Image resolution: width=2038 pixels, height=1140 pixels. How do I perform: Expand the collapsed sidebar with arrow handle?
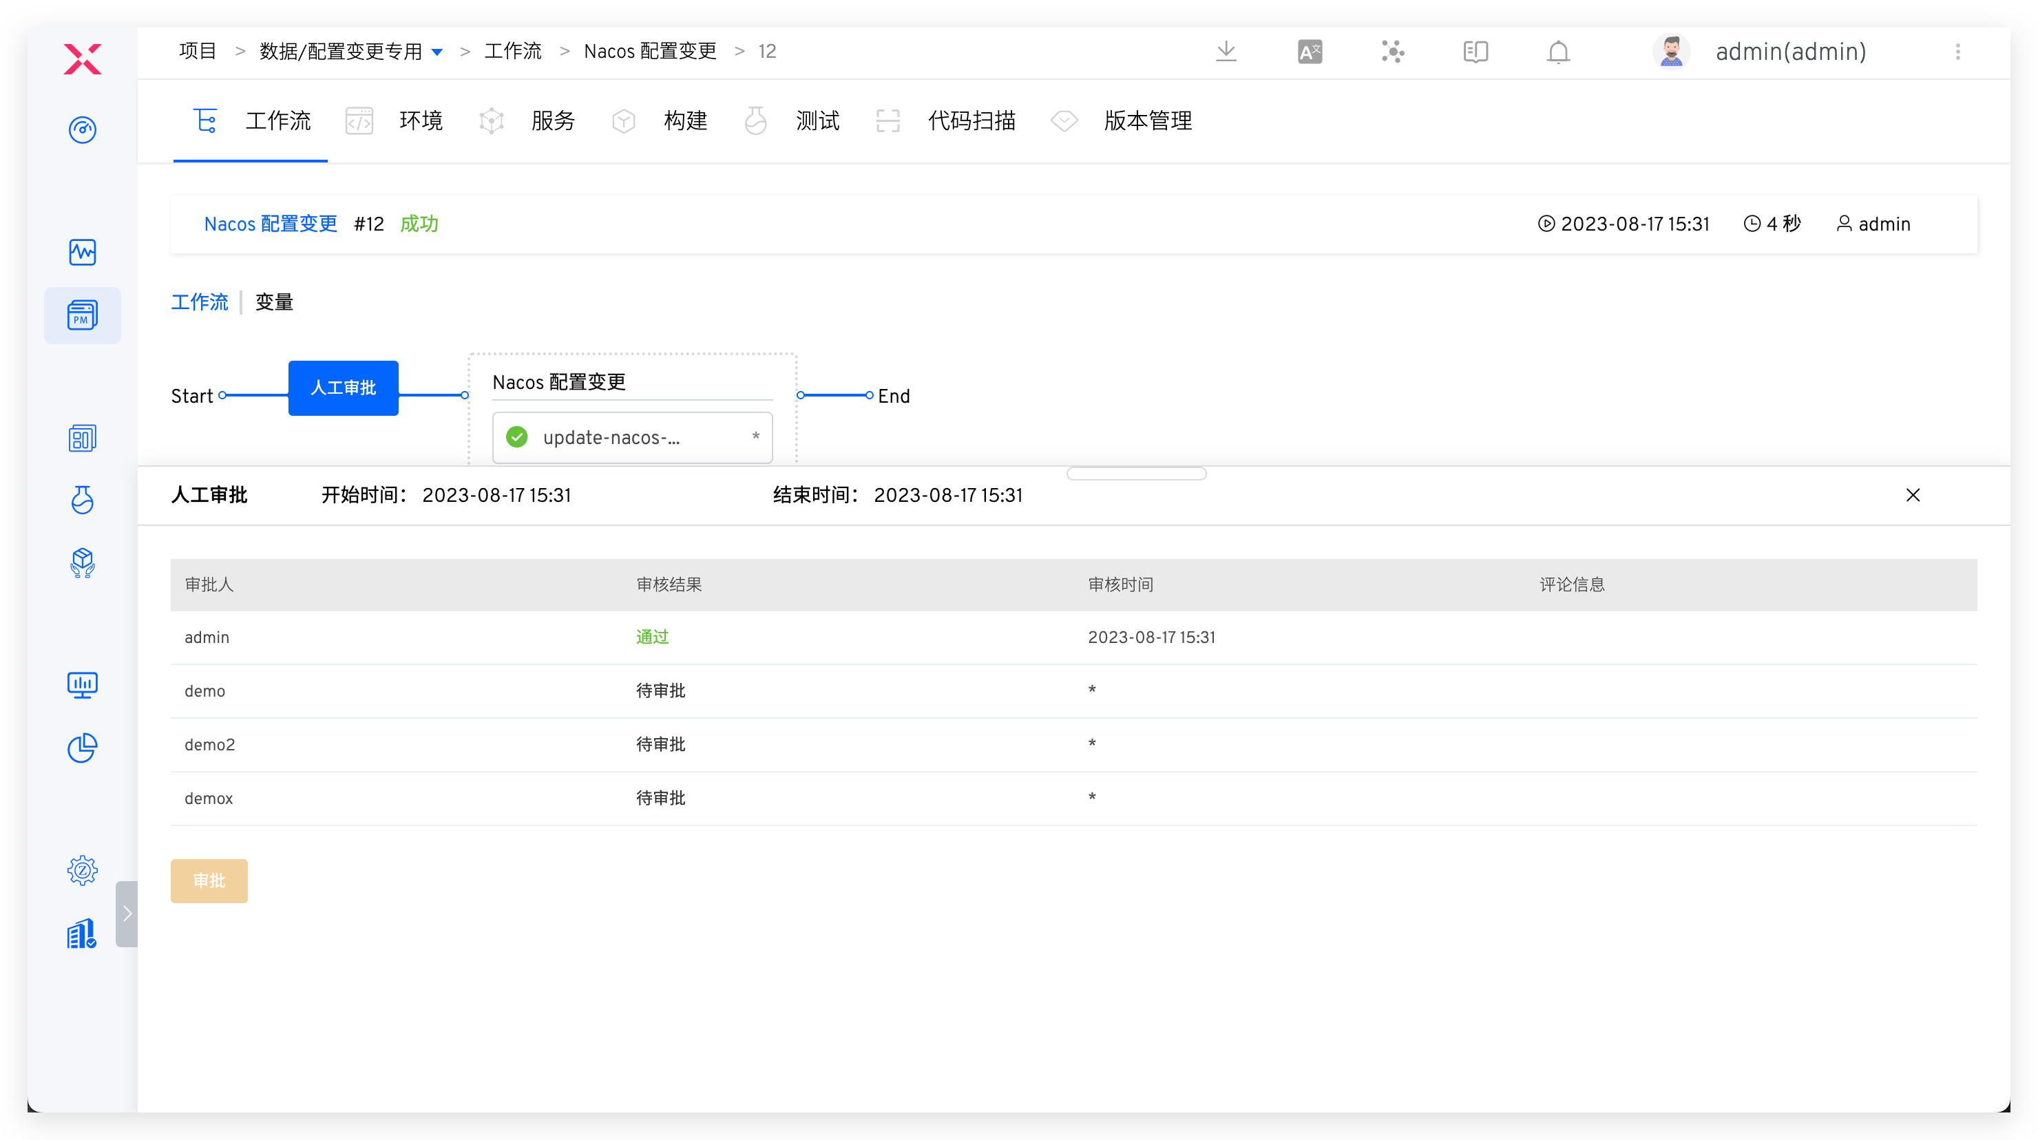[127, 914]
